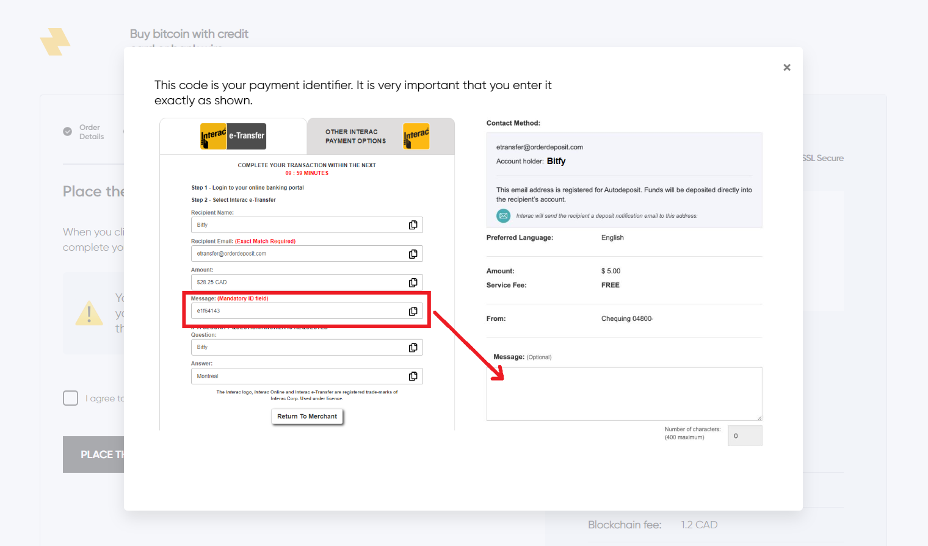The height and width of the screenshot is (546, 928).
Task: Click the FREE service fee value
Action: (x=611, y=286)
